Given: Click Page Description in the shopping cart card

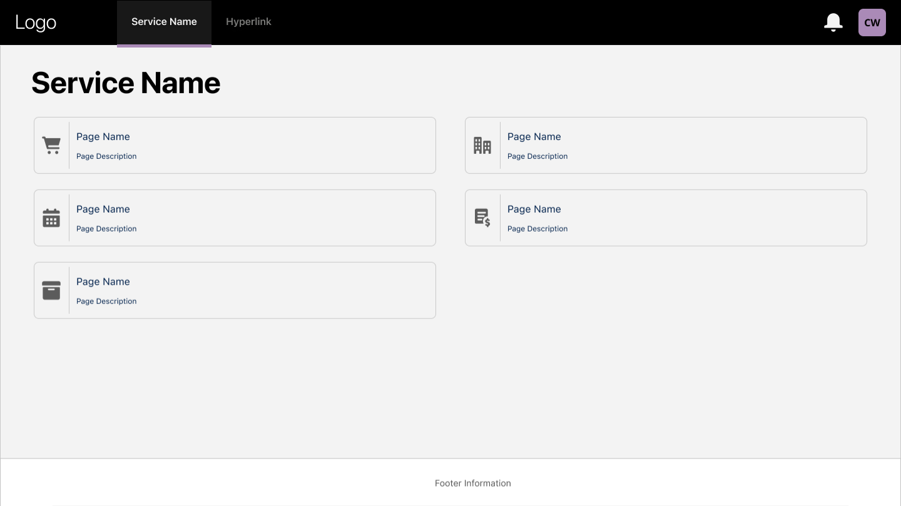Looking at the screenshot, I should 106,156.
